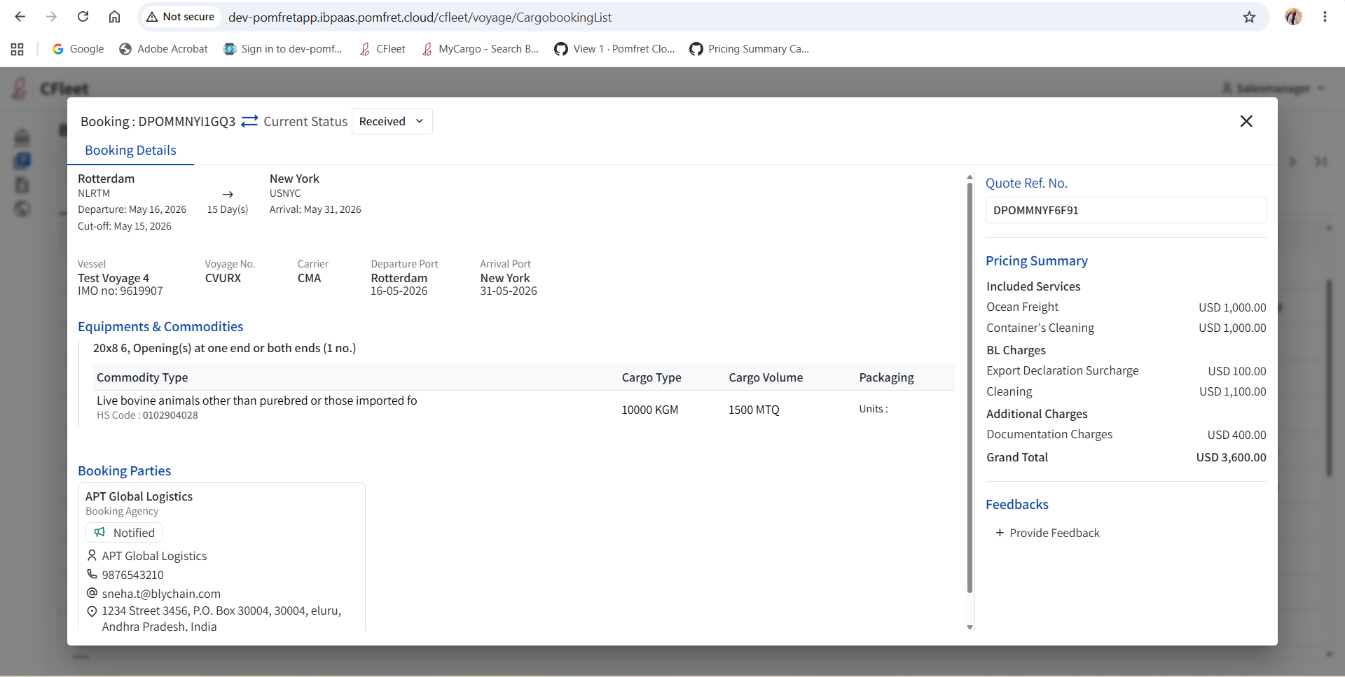Viewport: 1345px width, 677px height.
Task: Click the Booking Parties heading
Action: point(124,470)
